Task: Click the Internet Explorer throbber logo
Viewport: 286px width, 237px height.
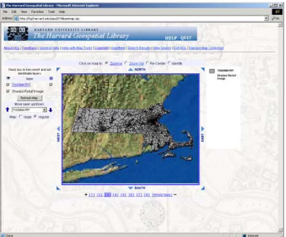Action: click(277, 12)
